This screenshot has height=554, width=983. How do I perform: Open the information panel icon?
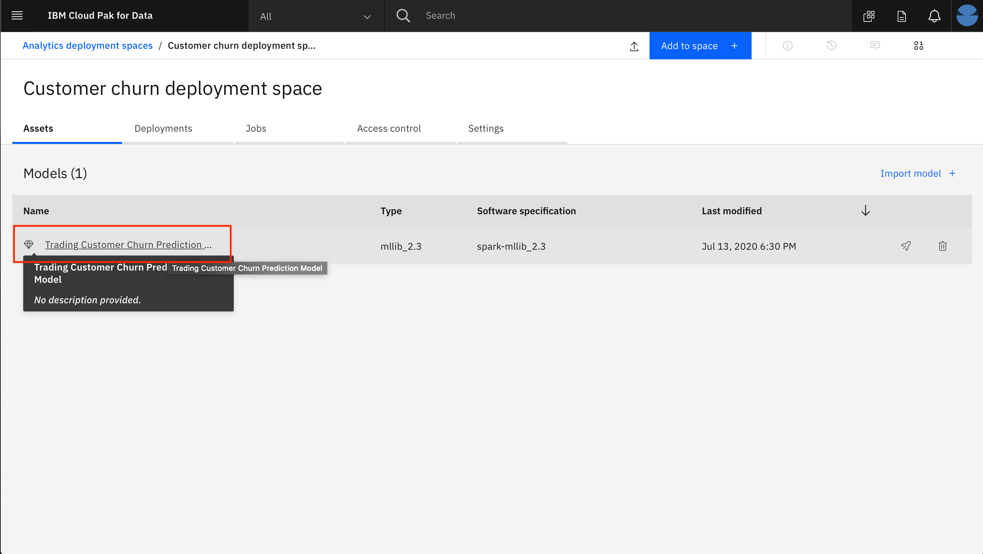click(x=788, y=46)
